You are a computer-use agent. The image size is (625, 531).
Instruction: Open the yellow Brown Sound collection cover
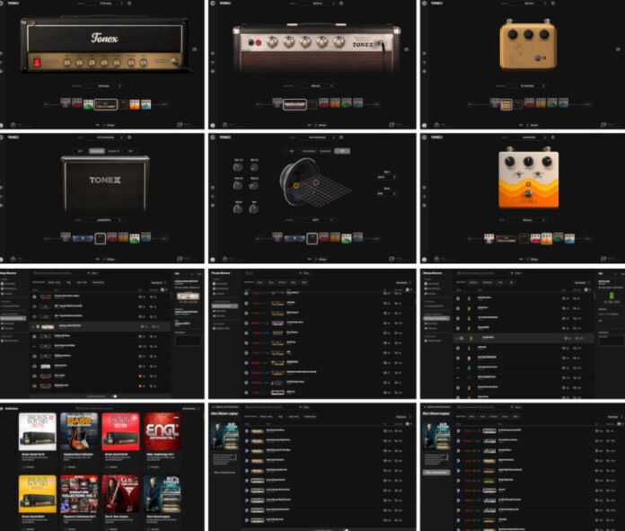coord(38,494)
